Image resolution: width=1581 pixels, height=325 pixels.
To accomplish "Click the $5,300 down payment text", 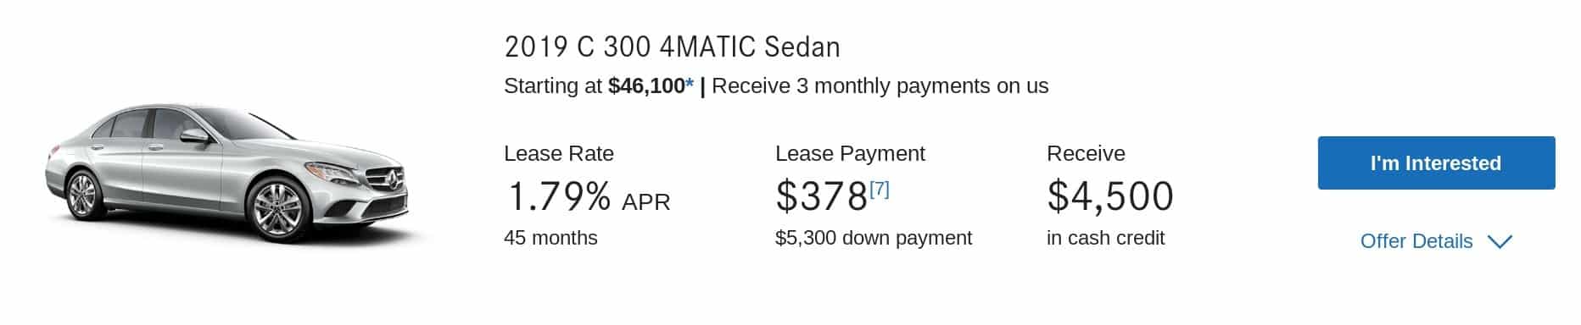I will pyautogui.click(x=874, y=238).
